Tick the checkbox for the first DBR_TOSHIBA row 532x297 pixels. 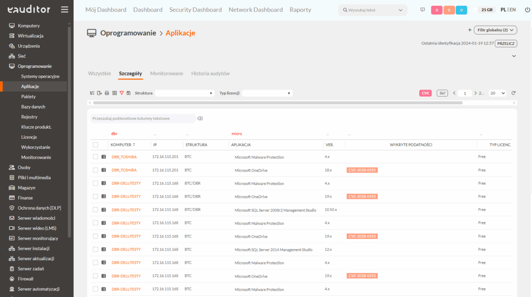pyautogui.click(x=95, y=157)
